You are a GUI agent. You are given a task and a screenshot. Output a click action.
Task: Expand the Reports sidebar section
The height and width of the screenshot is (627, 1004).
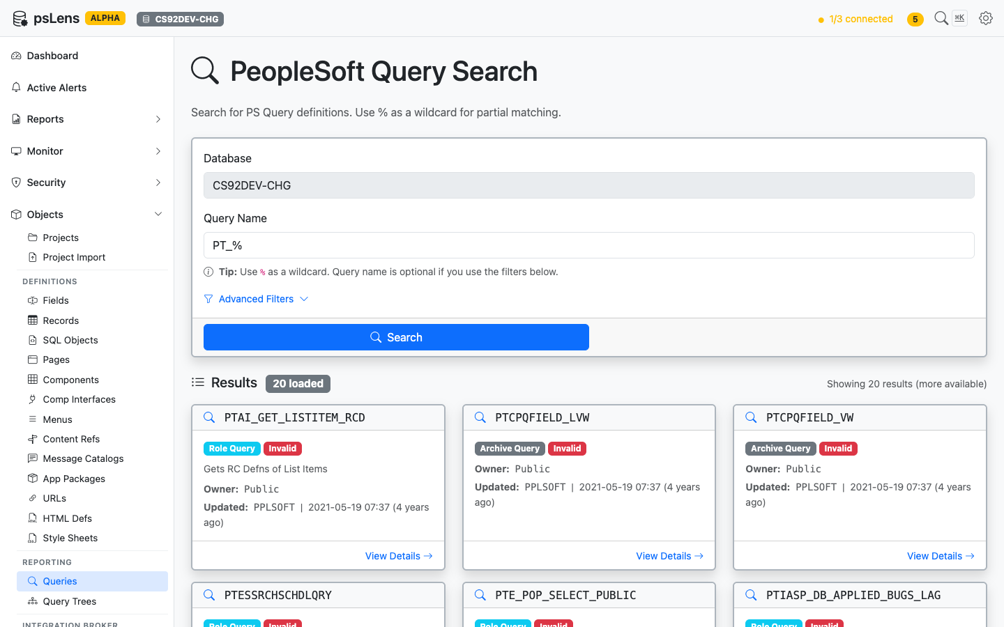click(x=86, y=119)
